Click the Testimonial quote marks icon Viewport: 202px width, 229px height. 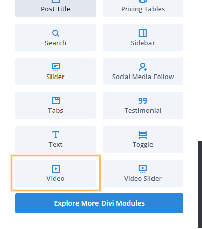pyautogui.click(x=143, y=101)
